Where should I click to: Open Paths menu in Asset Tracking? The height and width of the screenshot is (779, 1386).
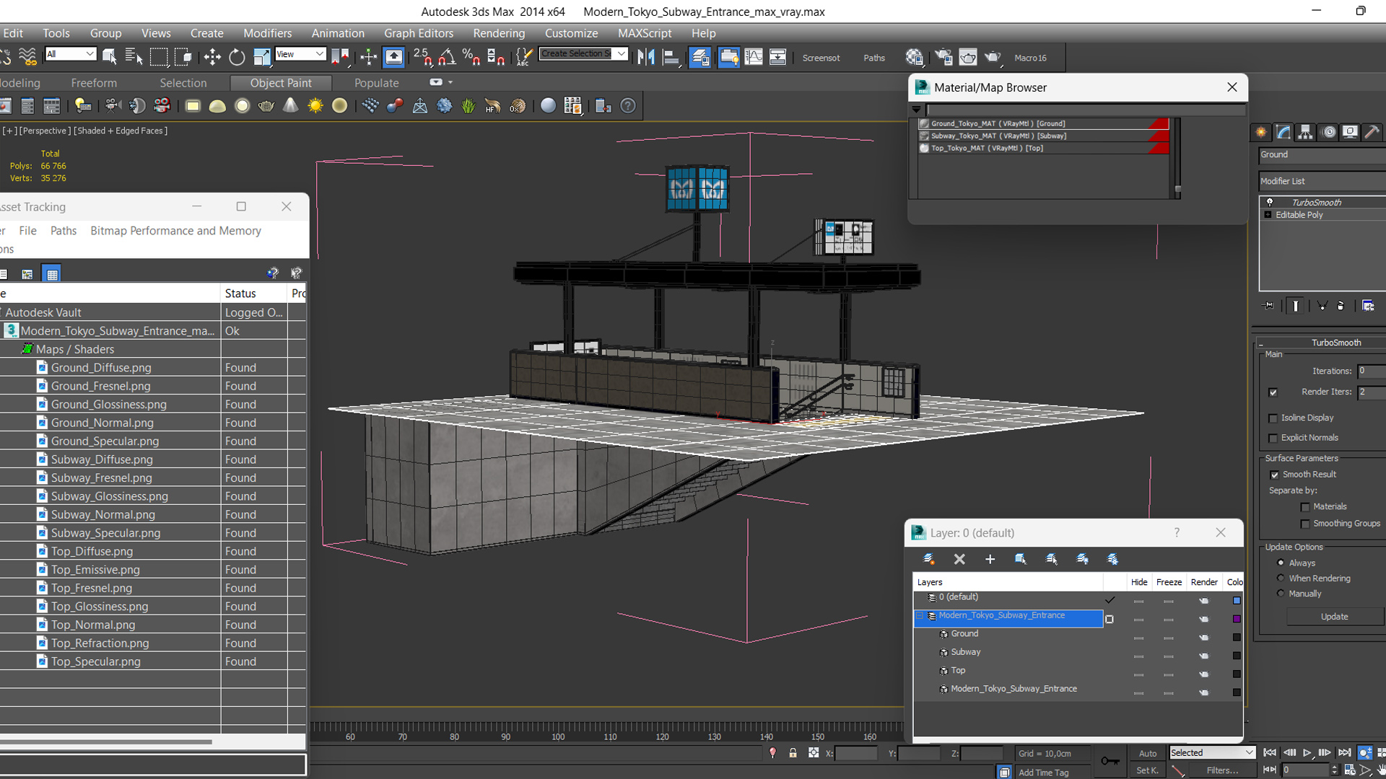64,231
